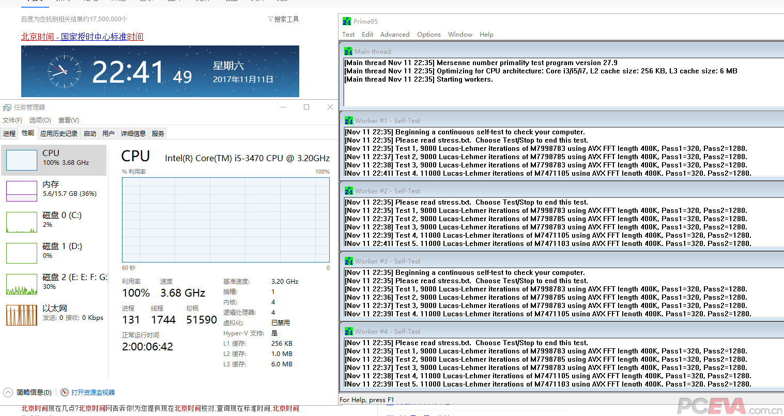Image resolution: width=784 pixels, height=416 pixels.
Task: Switch to the 服务 tab
Action: point(158,133)
